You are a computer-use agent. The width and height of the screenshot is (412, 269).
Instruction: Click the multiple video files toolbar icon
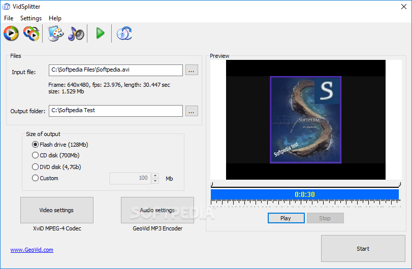[x=31, y=33]
